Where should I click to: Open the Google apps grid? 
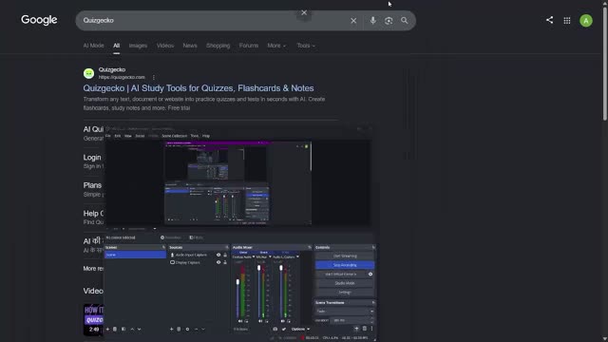tap(567, 21)
